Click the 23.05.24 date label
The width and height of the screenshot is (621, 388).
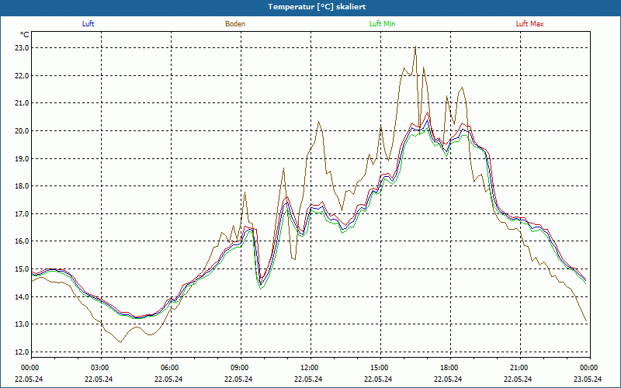tap(588, 379)
